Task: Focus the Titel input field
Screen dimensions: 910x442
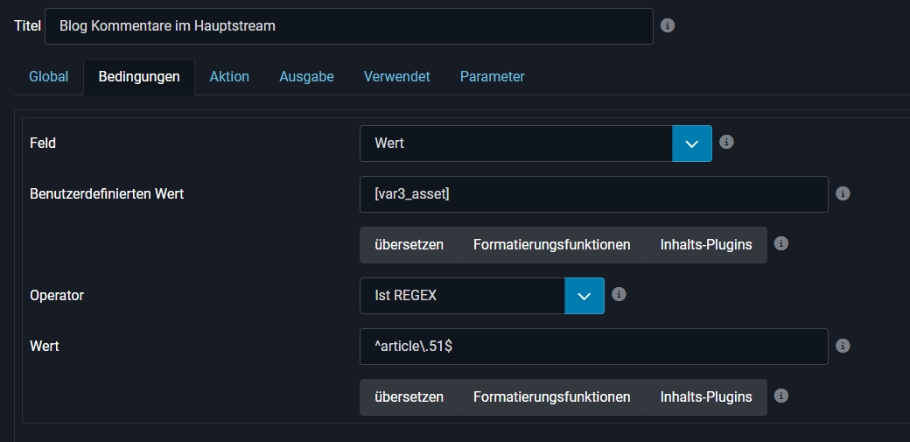Action: point(348,26)
